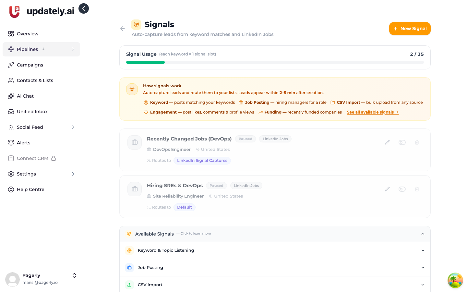Click the Signal Usage progress bar
This screenshot has width=467, height=292.
coord(275,62)
